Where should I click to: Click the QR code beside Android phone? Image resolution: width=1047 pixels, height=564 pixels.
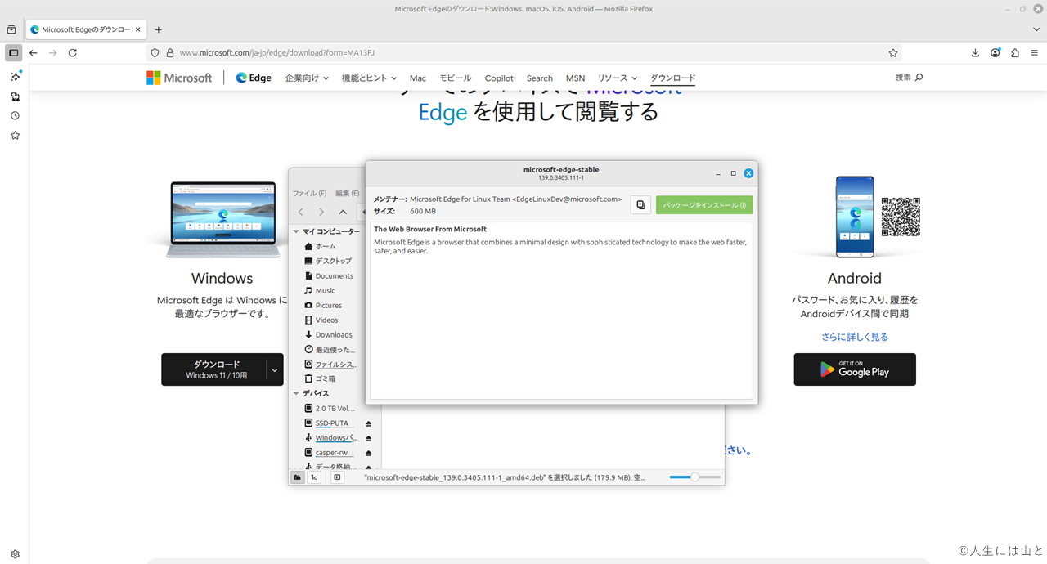(x=901, y=217)
